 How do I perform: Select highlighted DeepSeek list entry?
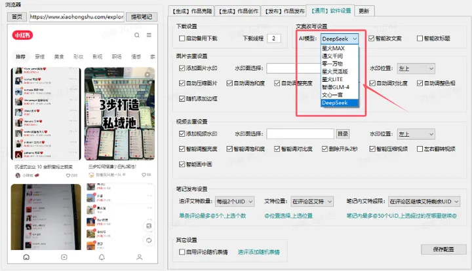tap(340, 103)
